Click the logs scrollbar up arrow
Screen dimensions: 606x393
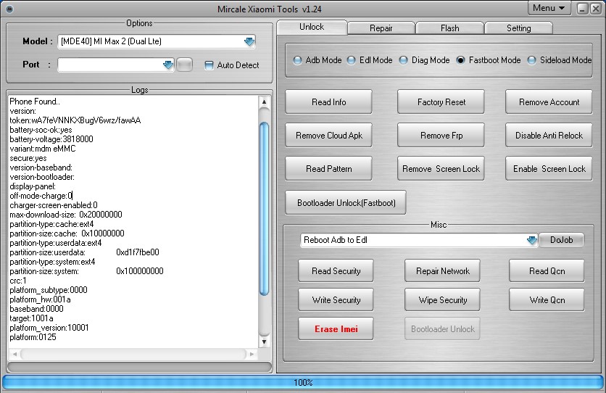point(265,102)
